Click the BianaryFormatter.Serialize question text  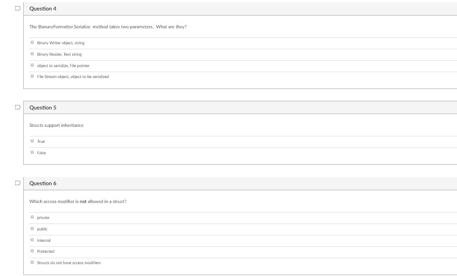coord(108,26)
